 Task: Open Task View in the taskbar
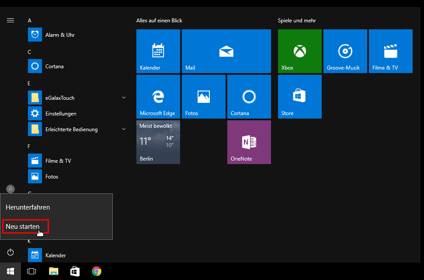31,271
